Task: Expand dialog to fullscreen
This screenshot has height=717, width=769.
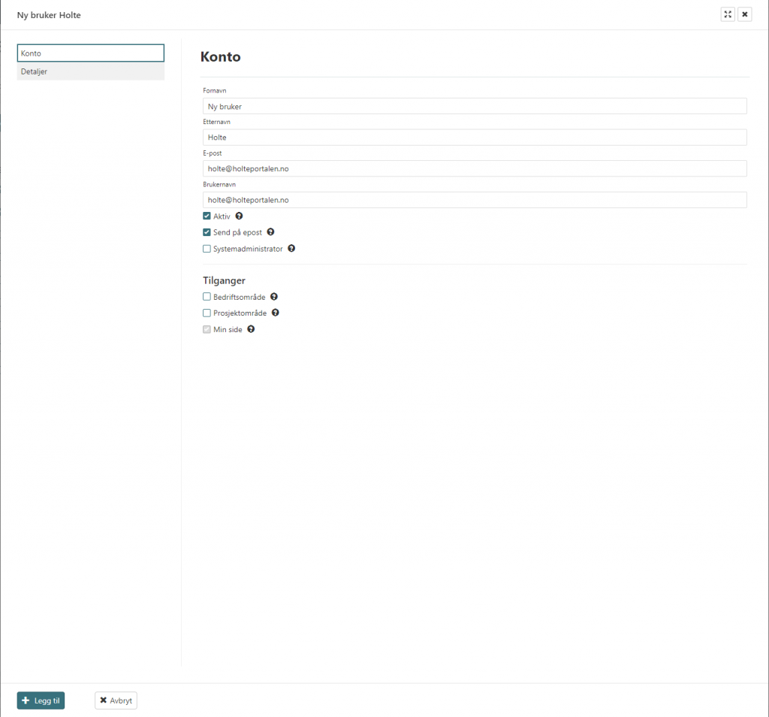Action: (x=727, y=14)
